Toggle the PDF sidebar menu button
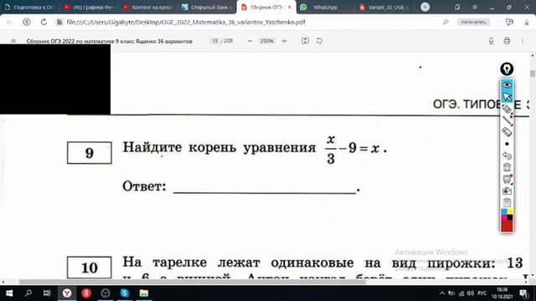 pyautogui.click(x=13, y=41)
